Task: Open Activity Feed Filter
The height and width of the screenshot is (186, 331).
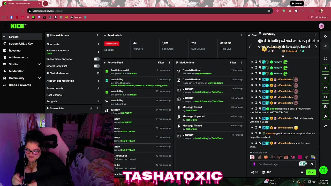Action: click(x=161, y=63)
